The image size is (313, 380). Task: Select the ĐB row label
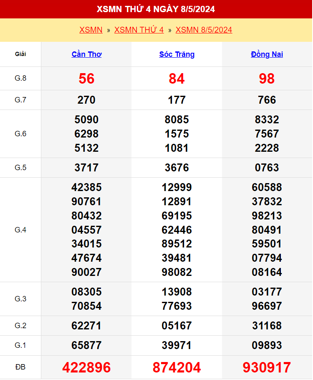(x=20, y=367)
